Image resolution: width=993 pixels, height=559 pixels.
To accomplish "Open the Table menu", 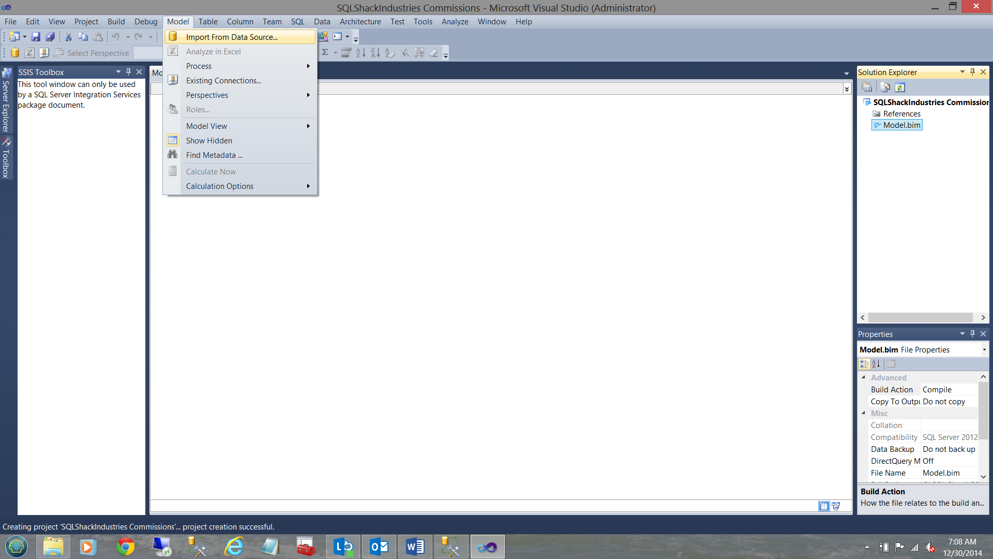I will click(208, 22).
